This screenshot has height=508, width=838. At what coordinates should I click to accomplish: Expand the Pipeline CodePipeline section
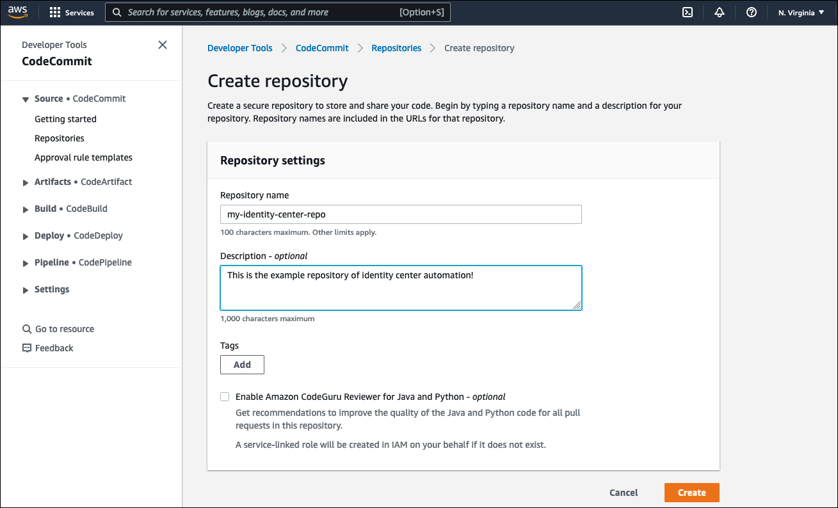click(x=26, y=263)
